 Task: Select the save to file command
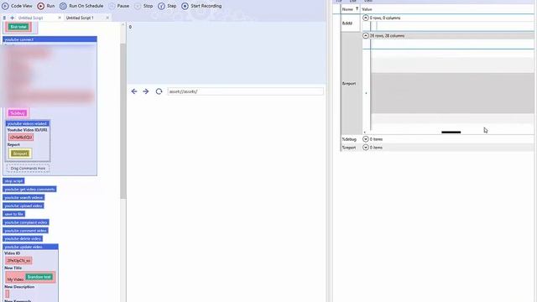[x=13, y=214]
